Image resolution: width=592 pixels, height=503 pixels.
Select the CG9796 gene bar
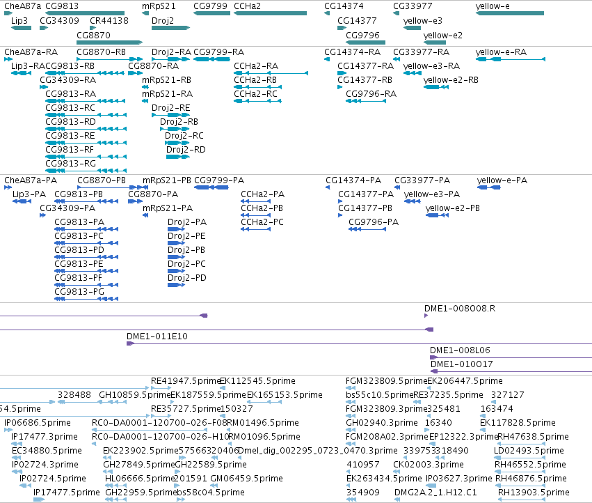[365, 42]
